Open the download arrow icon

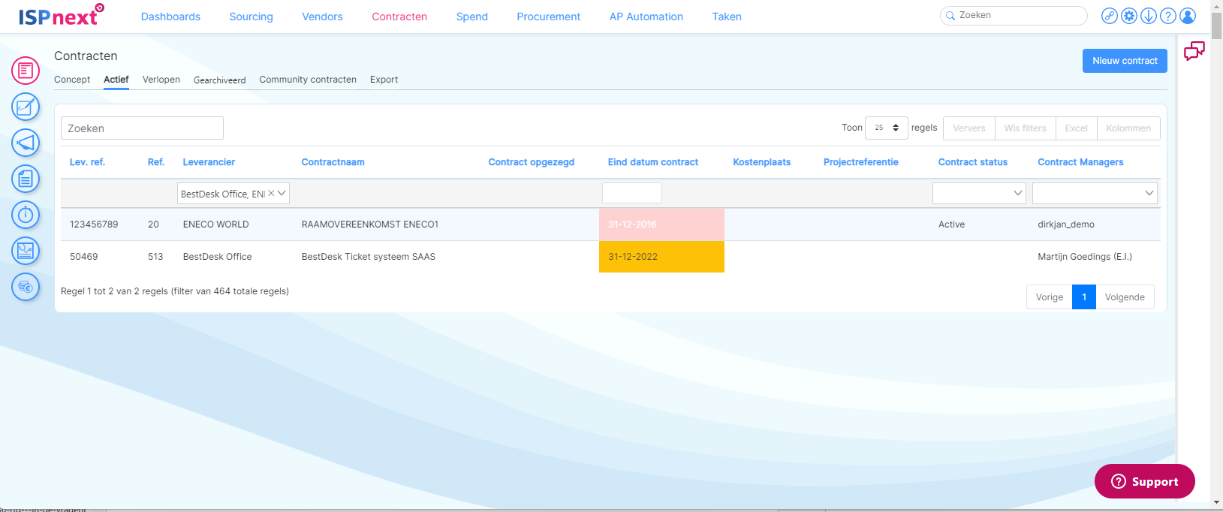tap(1149, 16)
